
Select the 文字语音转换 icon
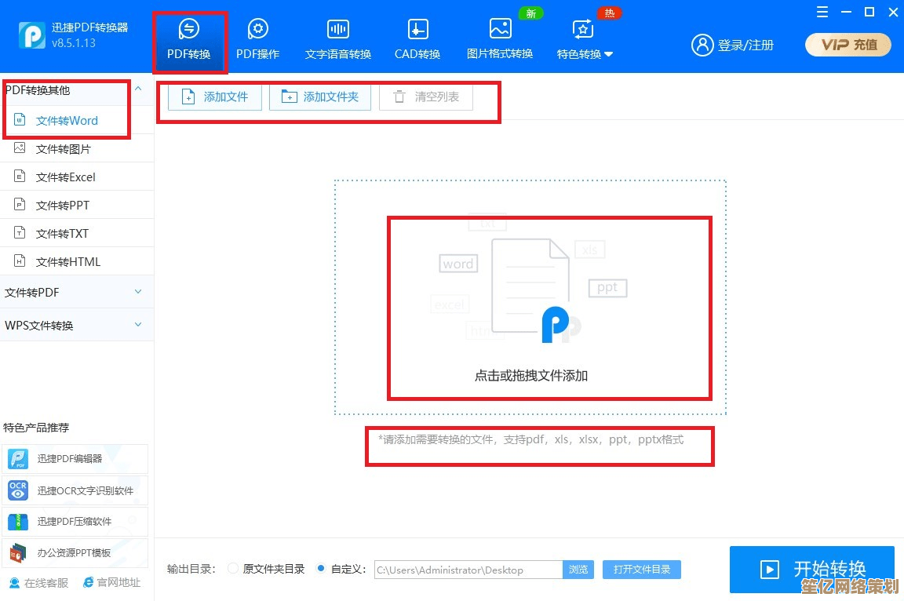338,31
